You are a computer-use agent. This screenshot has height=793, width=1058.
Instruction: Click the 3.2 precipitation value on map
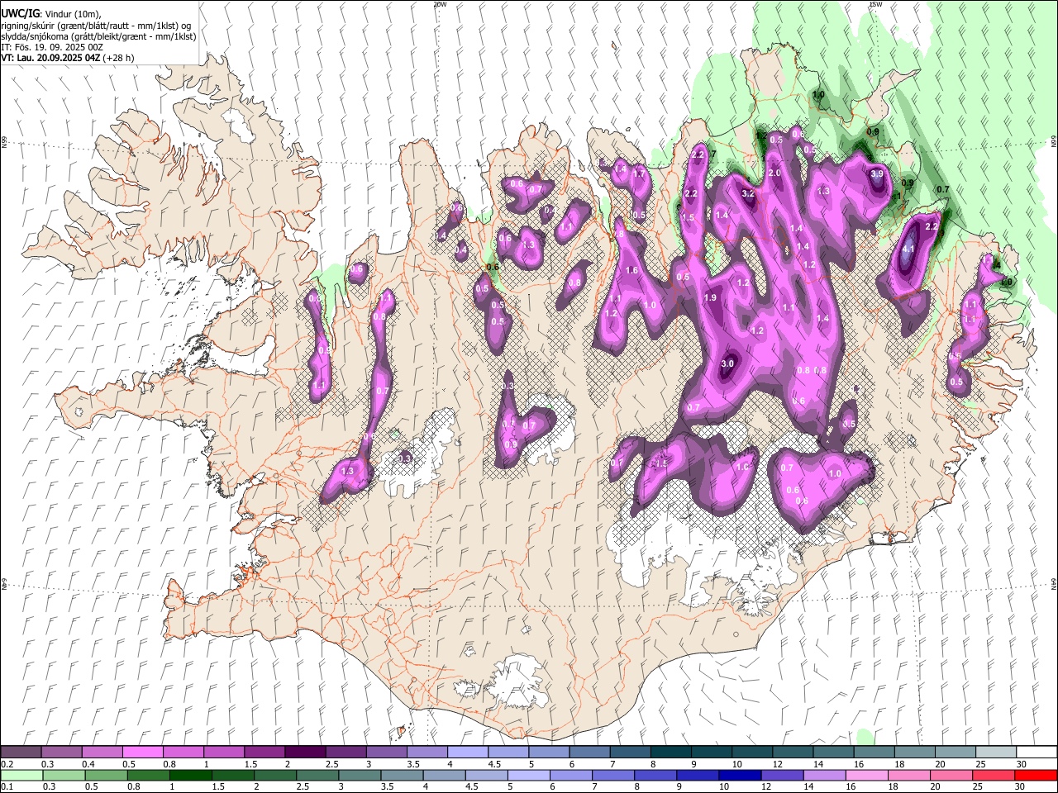tap(749, 193)
